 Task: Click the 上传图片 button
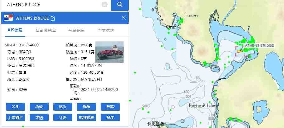tap(15, 117)
